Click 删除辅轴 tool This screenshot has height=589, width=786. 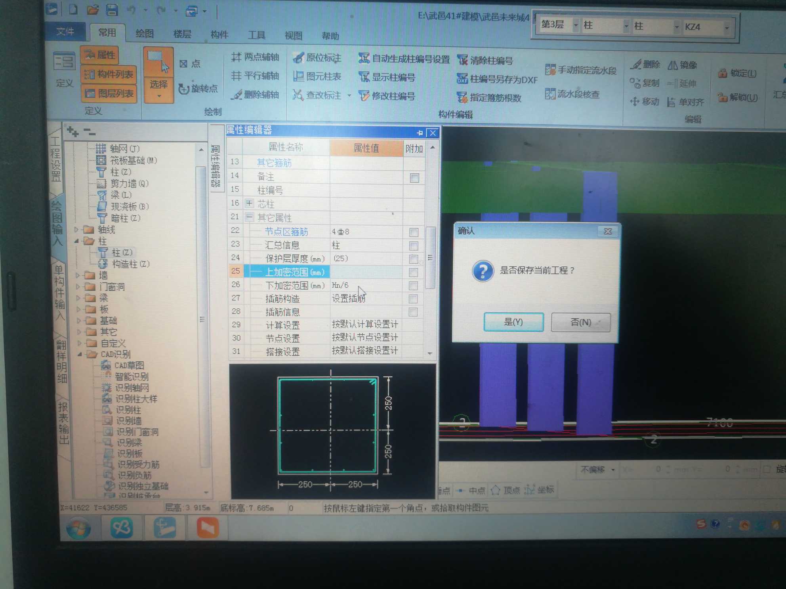click(255, 95)
